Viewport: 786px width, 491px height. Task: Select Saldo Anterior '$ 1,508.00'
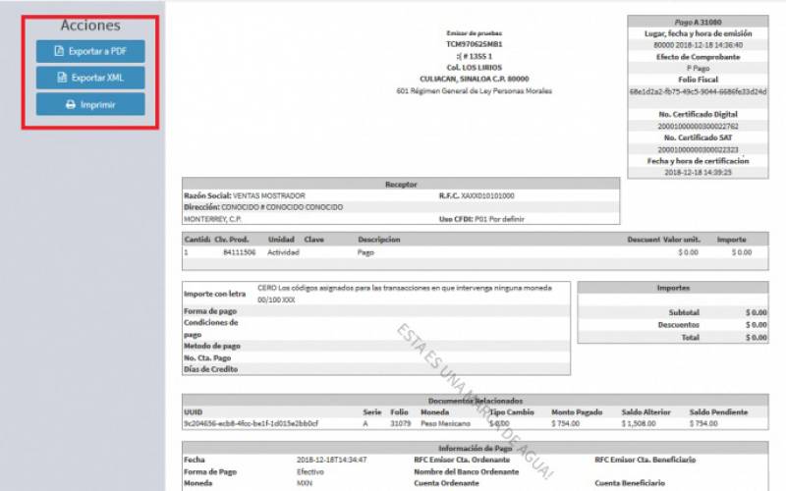pyautogui.click(x=639, y=423)
